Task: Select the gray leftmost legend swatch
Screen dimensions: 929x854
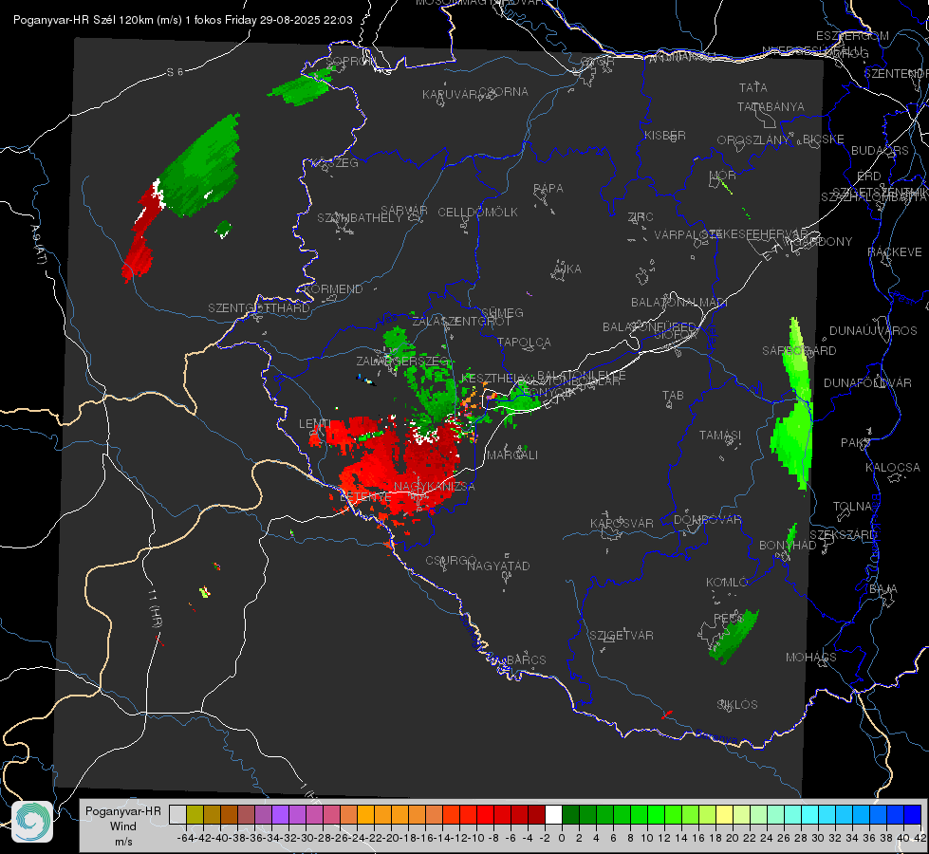Action: [x=177, y=814]
